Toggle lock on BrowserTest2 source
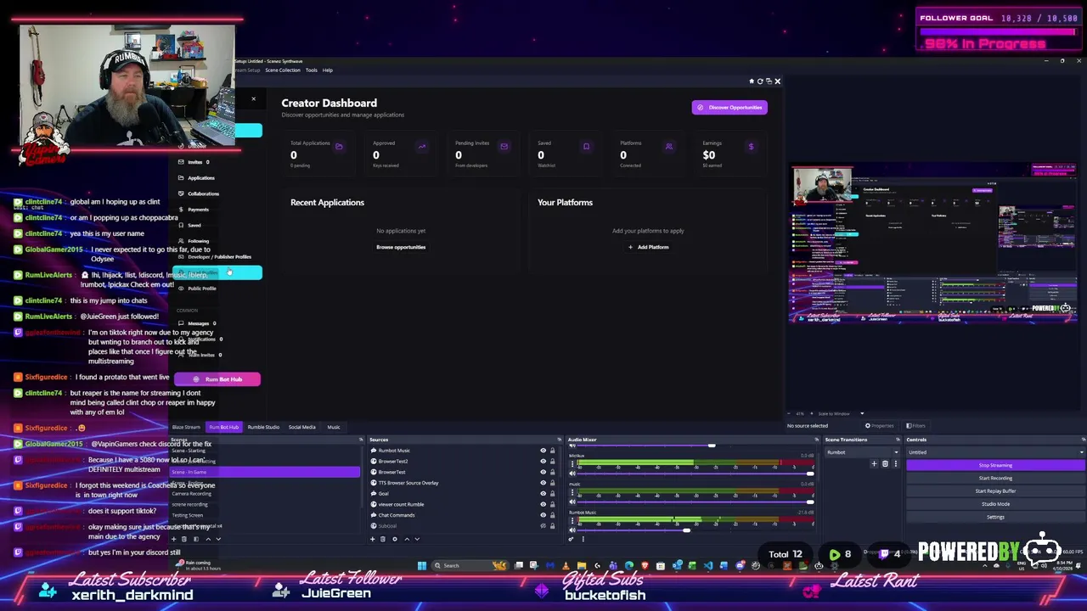The image size is (1087, 611). click(x=552, y=462)
